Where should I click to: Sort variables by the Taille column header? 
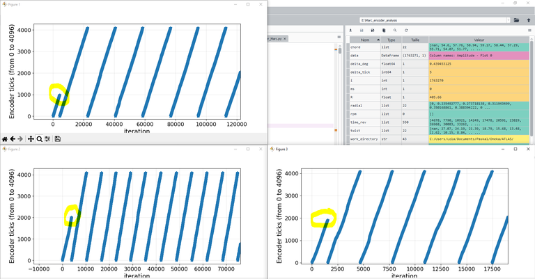point(414,40)
